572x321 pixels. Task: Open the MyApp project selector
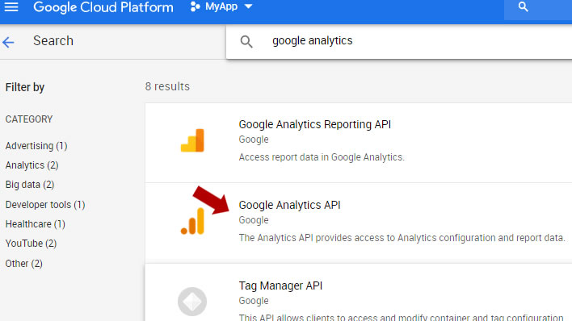221,6
